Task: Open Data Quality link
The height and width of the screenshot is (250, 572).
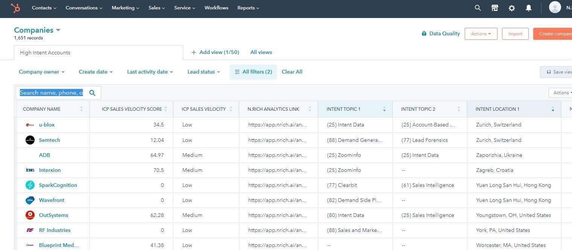Action: click(x=441, y=33)
